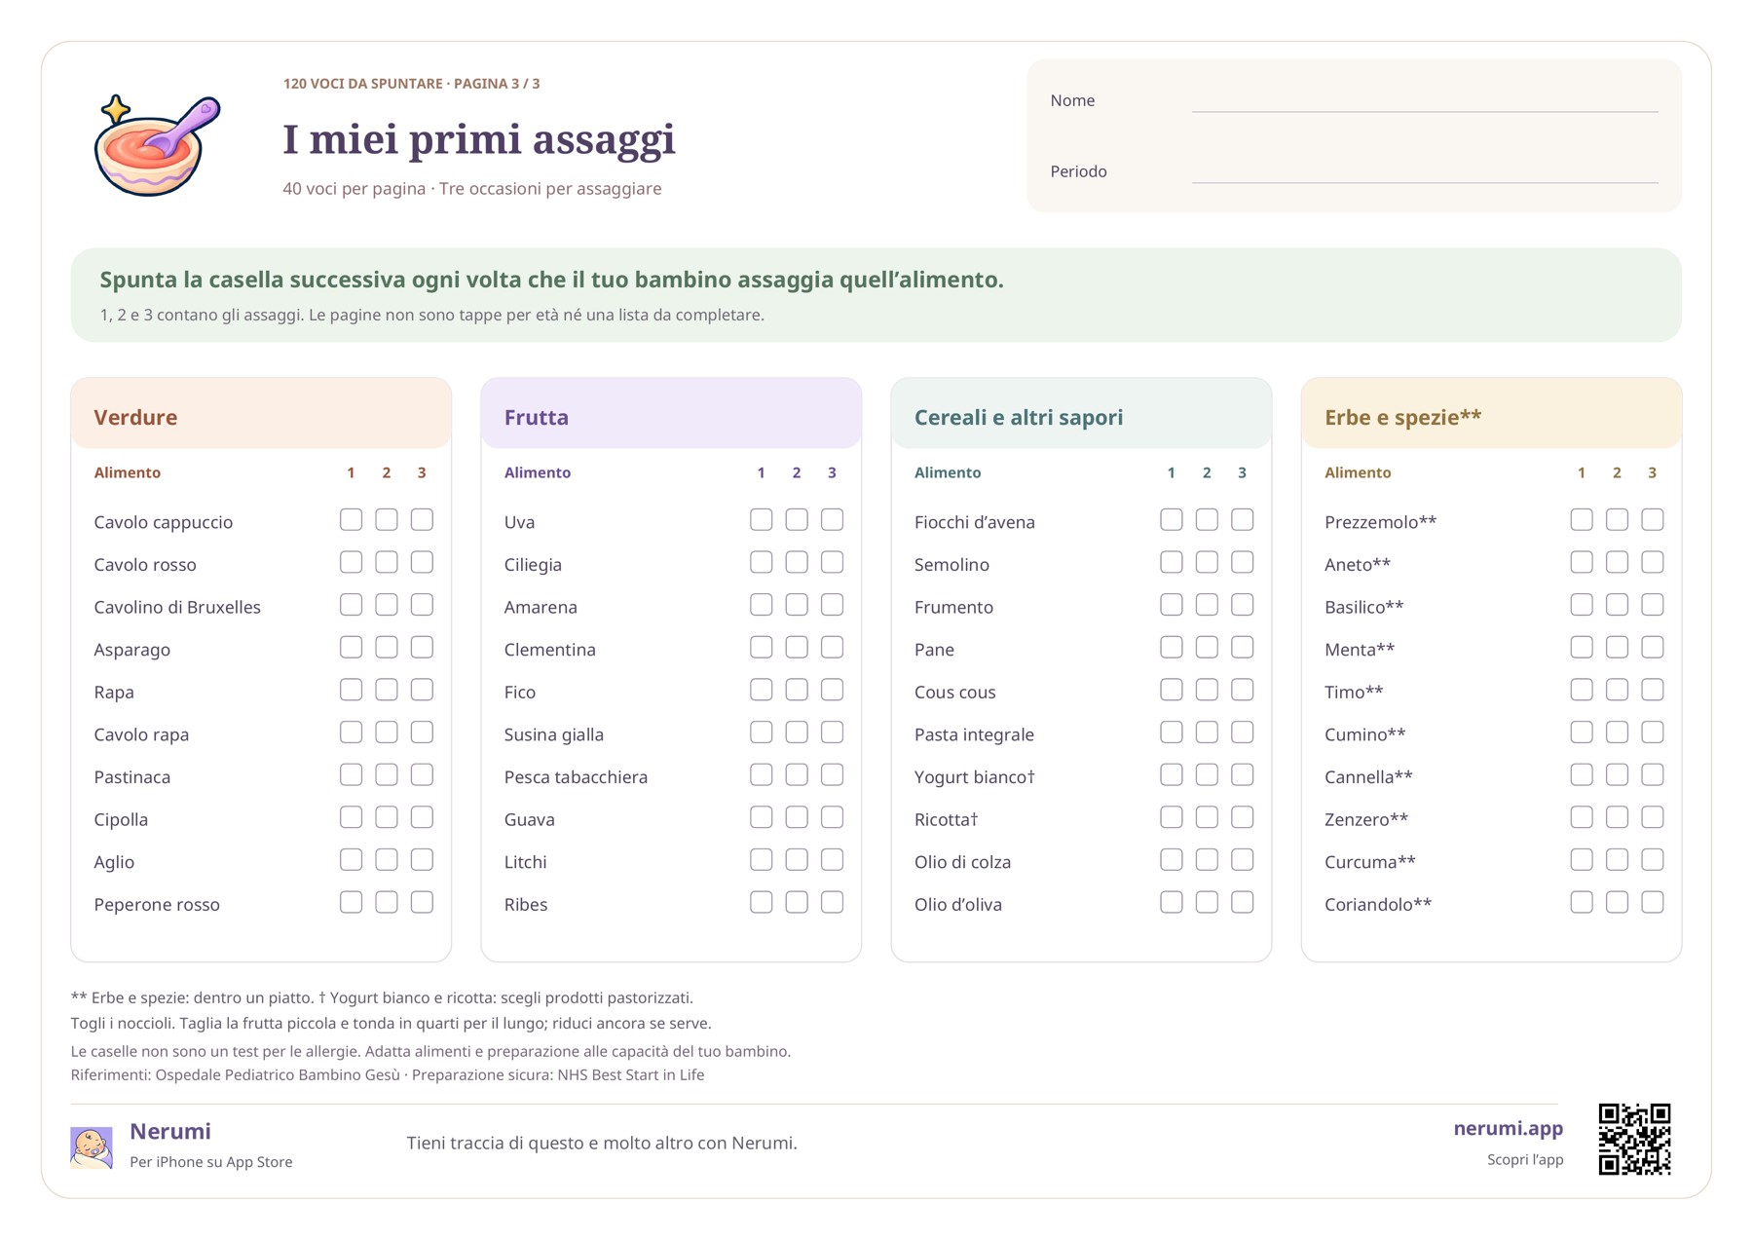The width and height of the screenshot is (1753, 1240).
Task: Click the Nerumi baby app icon
Action: click(x=92, y=1146)
